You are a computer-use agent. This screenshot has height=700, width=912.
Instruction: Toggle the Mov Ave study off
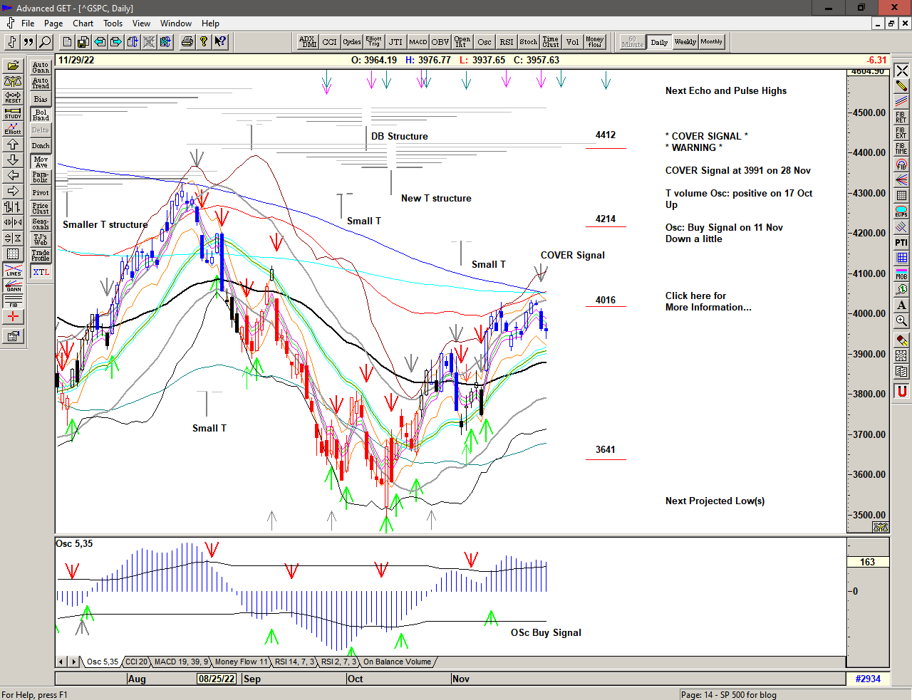(x=41, y=162)
